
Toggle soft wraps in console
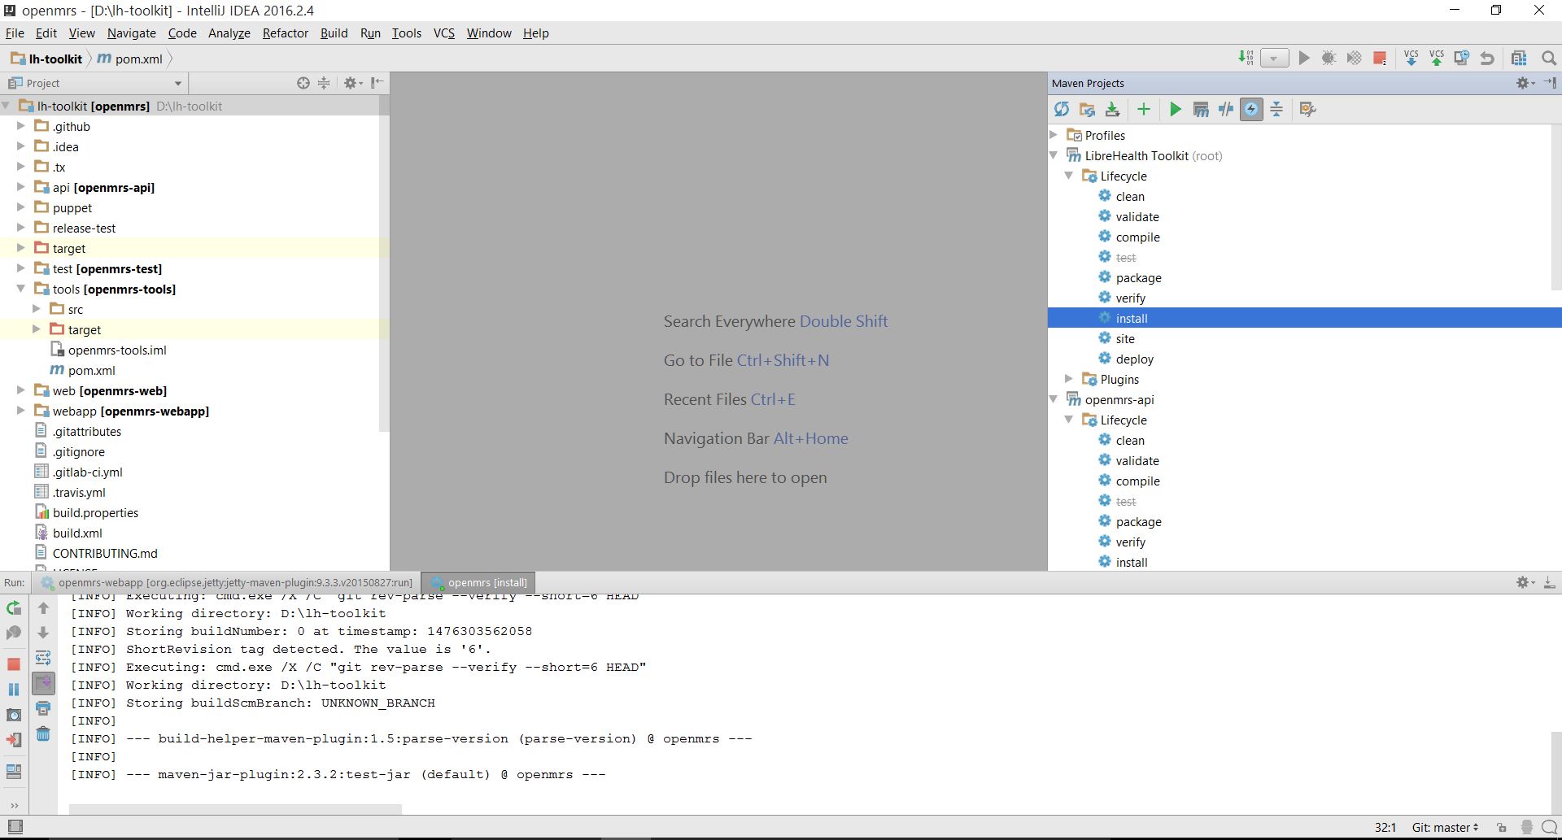(x=43, y=658)
